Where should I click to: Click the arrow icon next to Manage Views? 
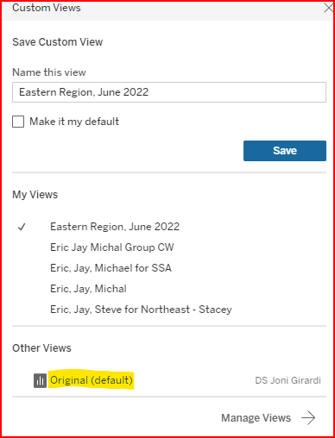point(308,417)
